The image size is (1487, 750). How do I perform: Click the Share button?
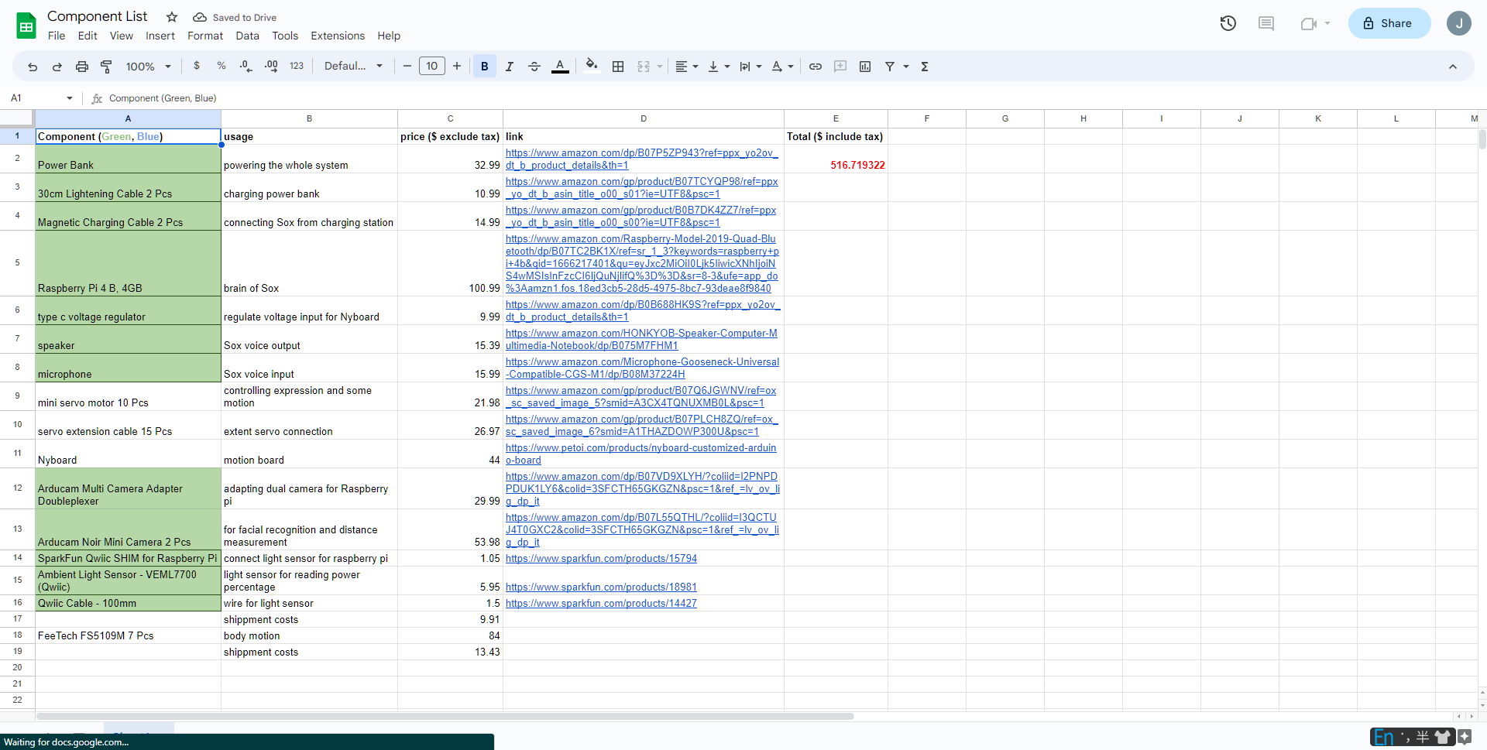coord(1388,23)
